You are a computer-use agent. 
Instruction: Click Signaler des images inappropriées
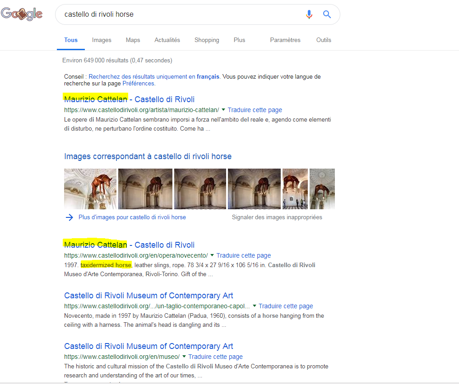click(x=277, y=217)
